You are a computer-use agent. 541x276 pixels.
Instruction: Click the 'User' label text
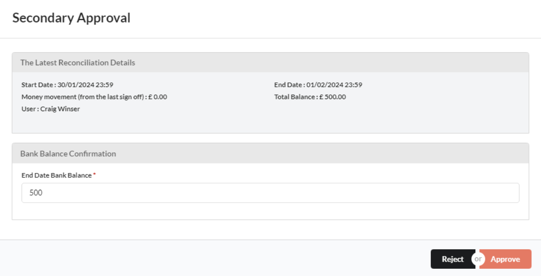coord(28,109)
